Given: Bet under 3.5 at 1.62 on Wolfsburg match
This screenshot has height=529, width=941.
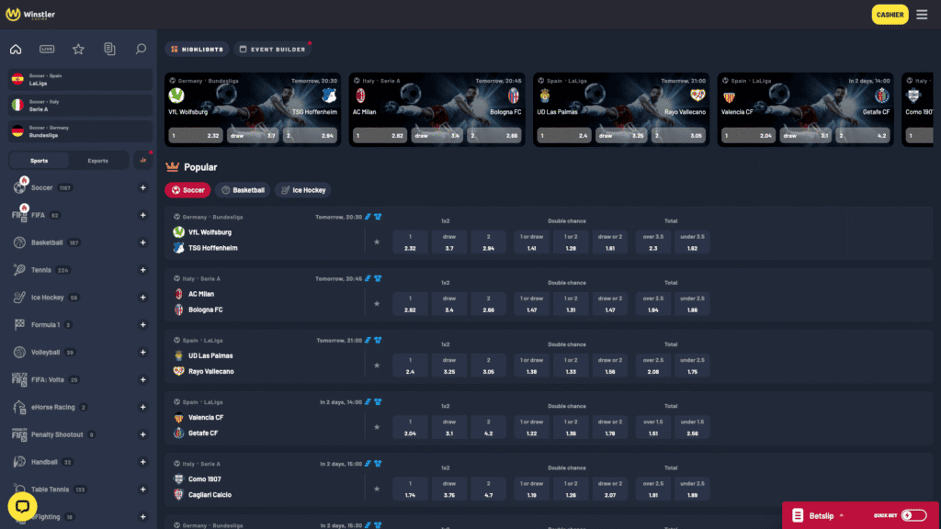Looking at the screenshot, I should coord(692,242).
